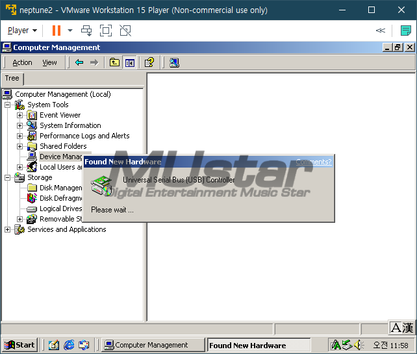417x354 pixels.
Task: Select Logical Drives in the tree
Action: pos(61,209)
